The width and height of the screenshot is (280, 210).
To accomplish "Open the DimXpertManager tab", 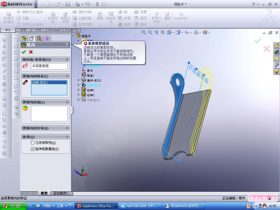I will point(47,38).
